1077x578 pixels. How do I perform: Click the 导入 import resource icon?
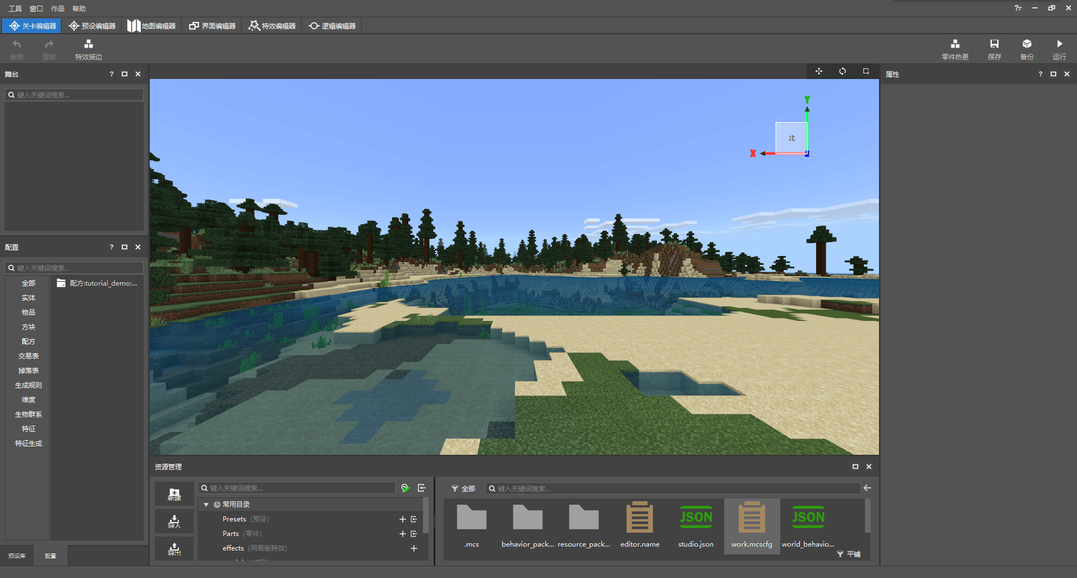174,521
